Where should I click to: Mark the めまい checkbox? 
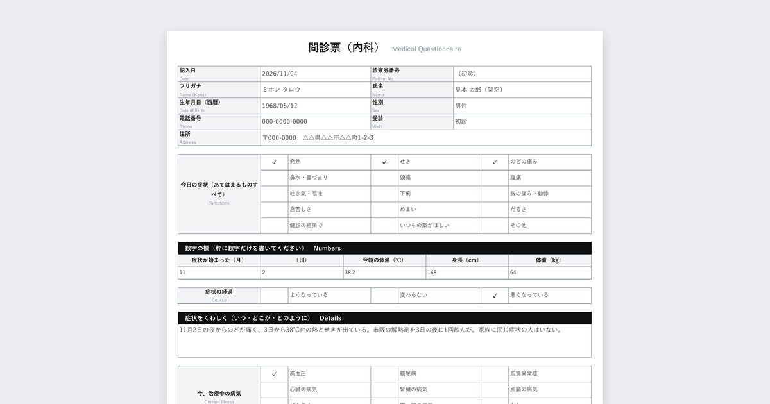pyautogui.click(x=384, y=210)
